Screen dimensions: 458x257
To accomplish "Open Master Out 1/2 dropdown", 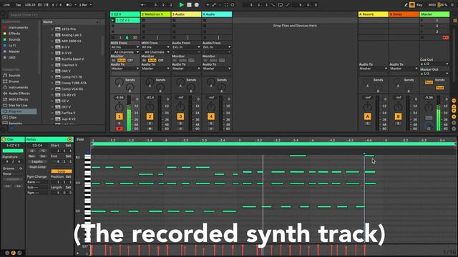I will coord(434,74).
